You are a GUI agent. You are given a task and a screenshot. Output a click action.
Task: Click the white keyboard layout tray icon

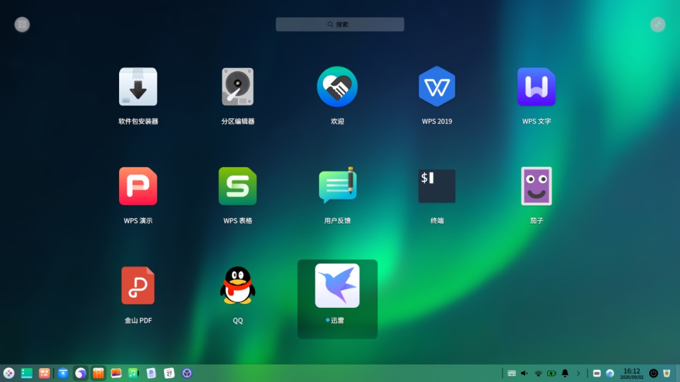pyautogui.click(x=597, y=373)
